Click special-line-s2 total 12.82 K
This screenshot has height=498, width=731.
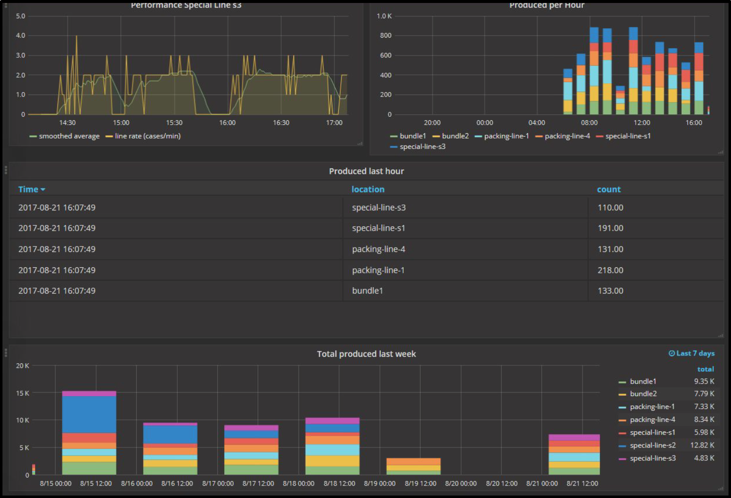tap(702, 446)
